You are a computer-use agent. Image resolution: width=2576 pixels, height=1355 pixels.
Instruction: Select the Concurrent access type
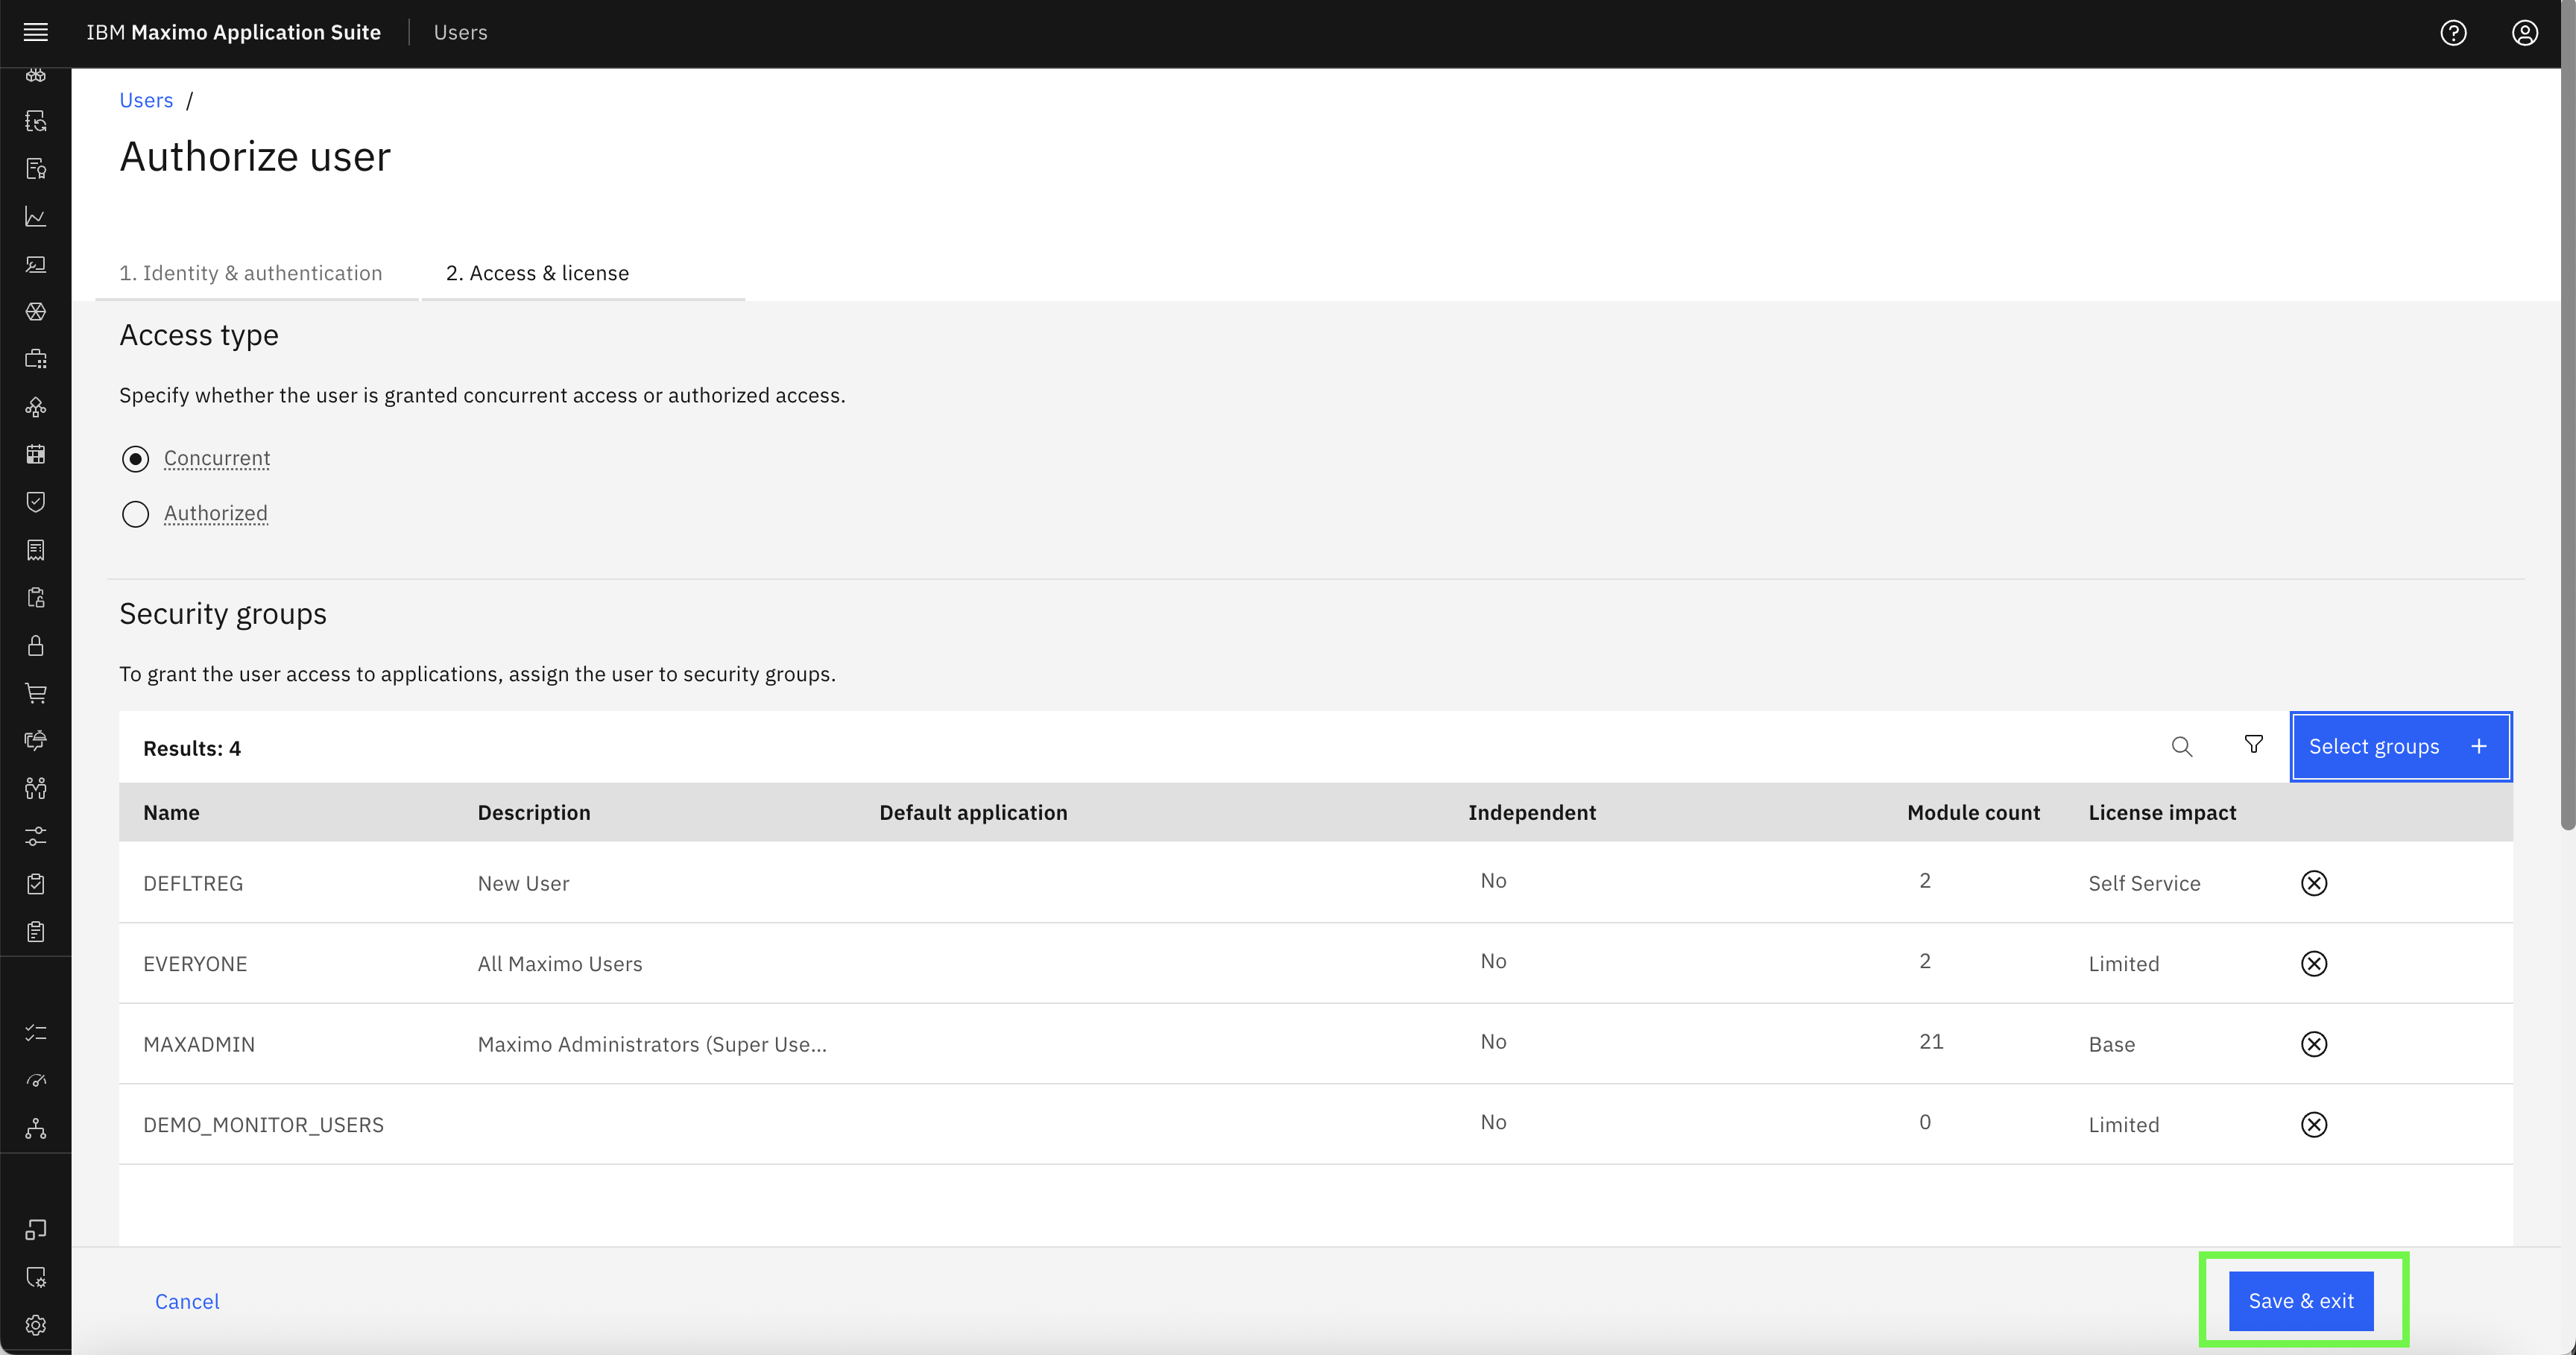click(x=135, y=459)
